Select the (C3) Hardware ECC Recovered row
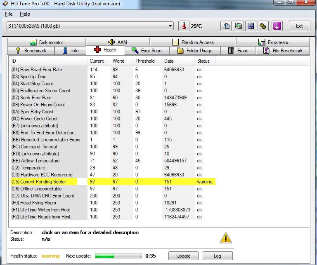Screen dimensions: 317x265 pos(112,175)
